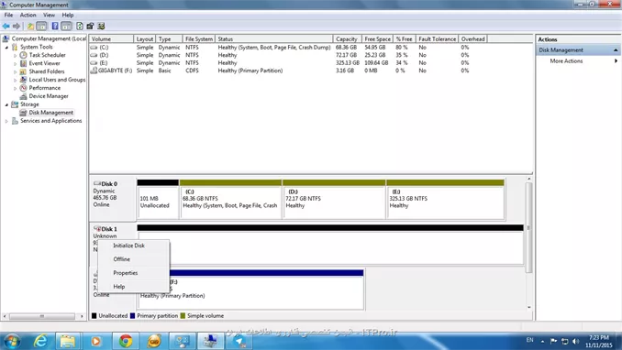The height and width of the screenshot is (350, 622).
Task: Click the 'Healthy (Primary Partition)' status cell
Action: 250,71
